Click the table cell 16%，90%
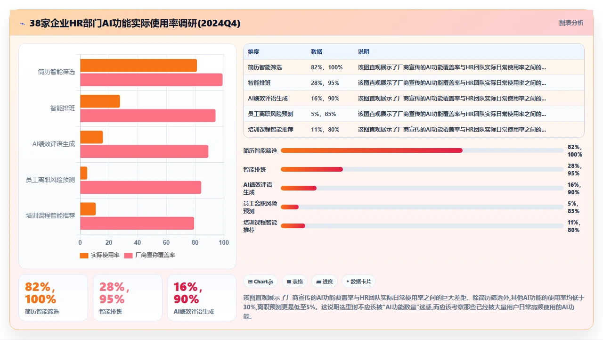This screenshot has height=340, width=603. coord(325,99)
